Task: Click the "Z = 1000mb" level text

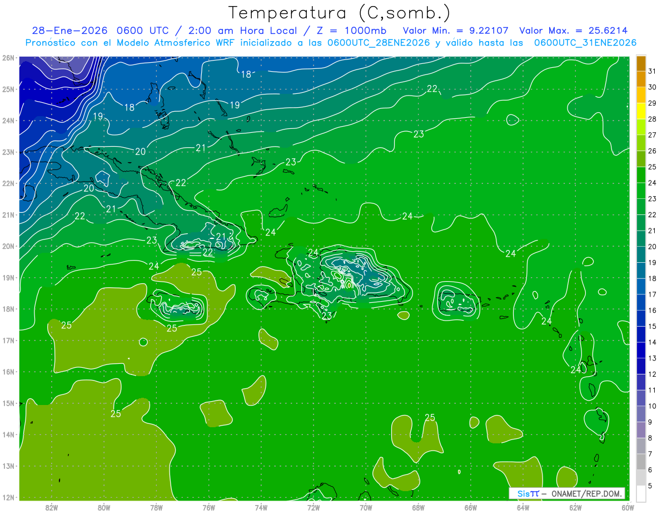Action: coord(350,31)
